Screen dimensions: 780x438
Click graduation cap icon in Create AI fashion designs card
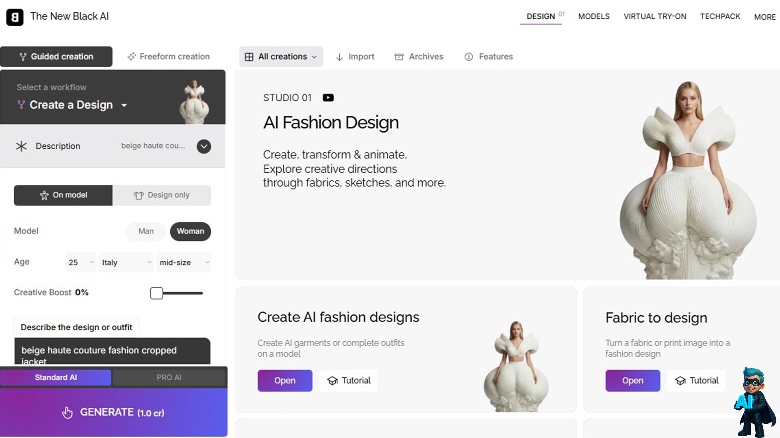click(x=332, y=381)
